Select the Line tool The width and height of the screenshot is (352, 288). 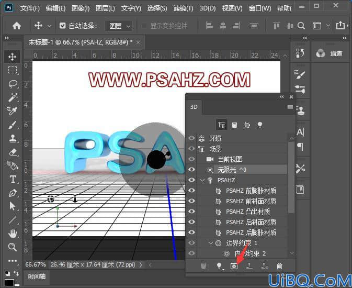click(x=13, y=220)
